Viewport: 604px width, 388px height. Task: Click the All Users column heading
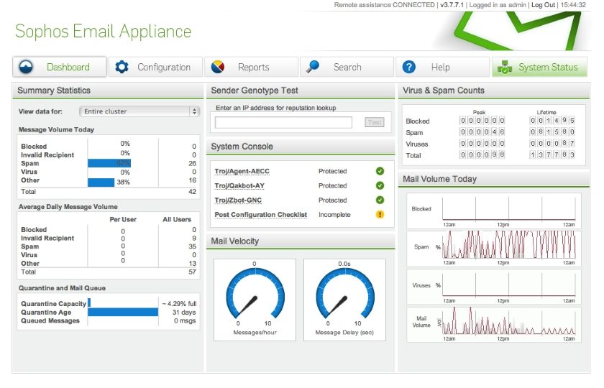click(x=177, y=219)
